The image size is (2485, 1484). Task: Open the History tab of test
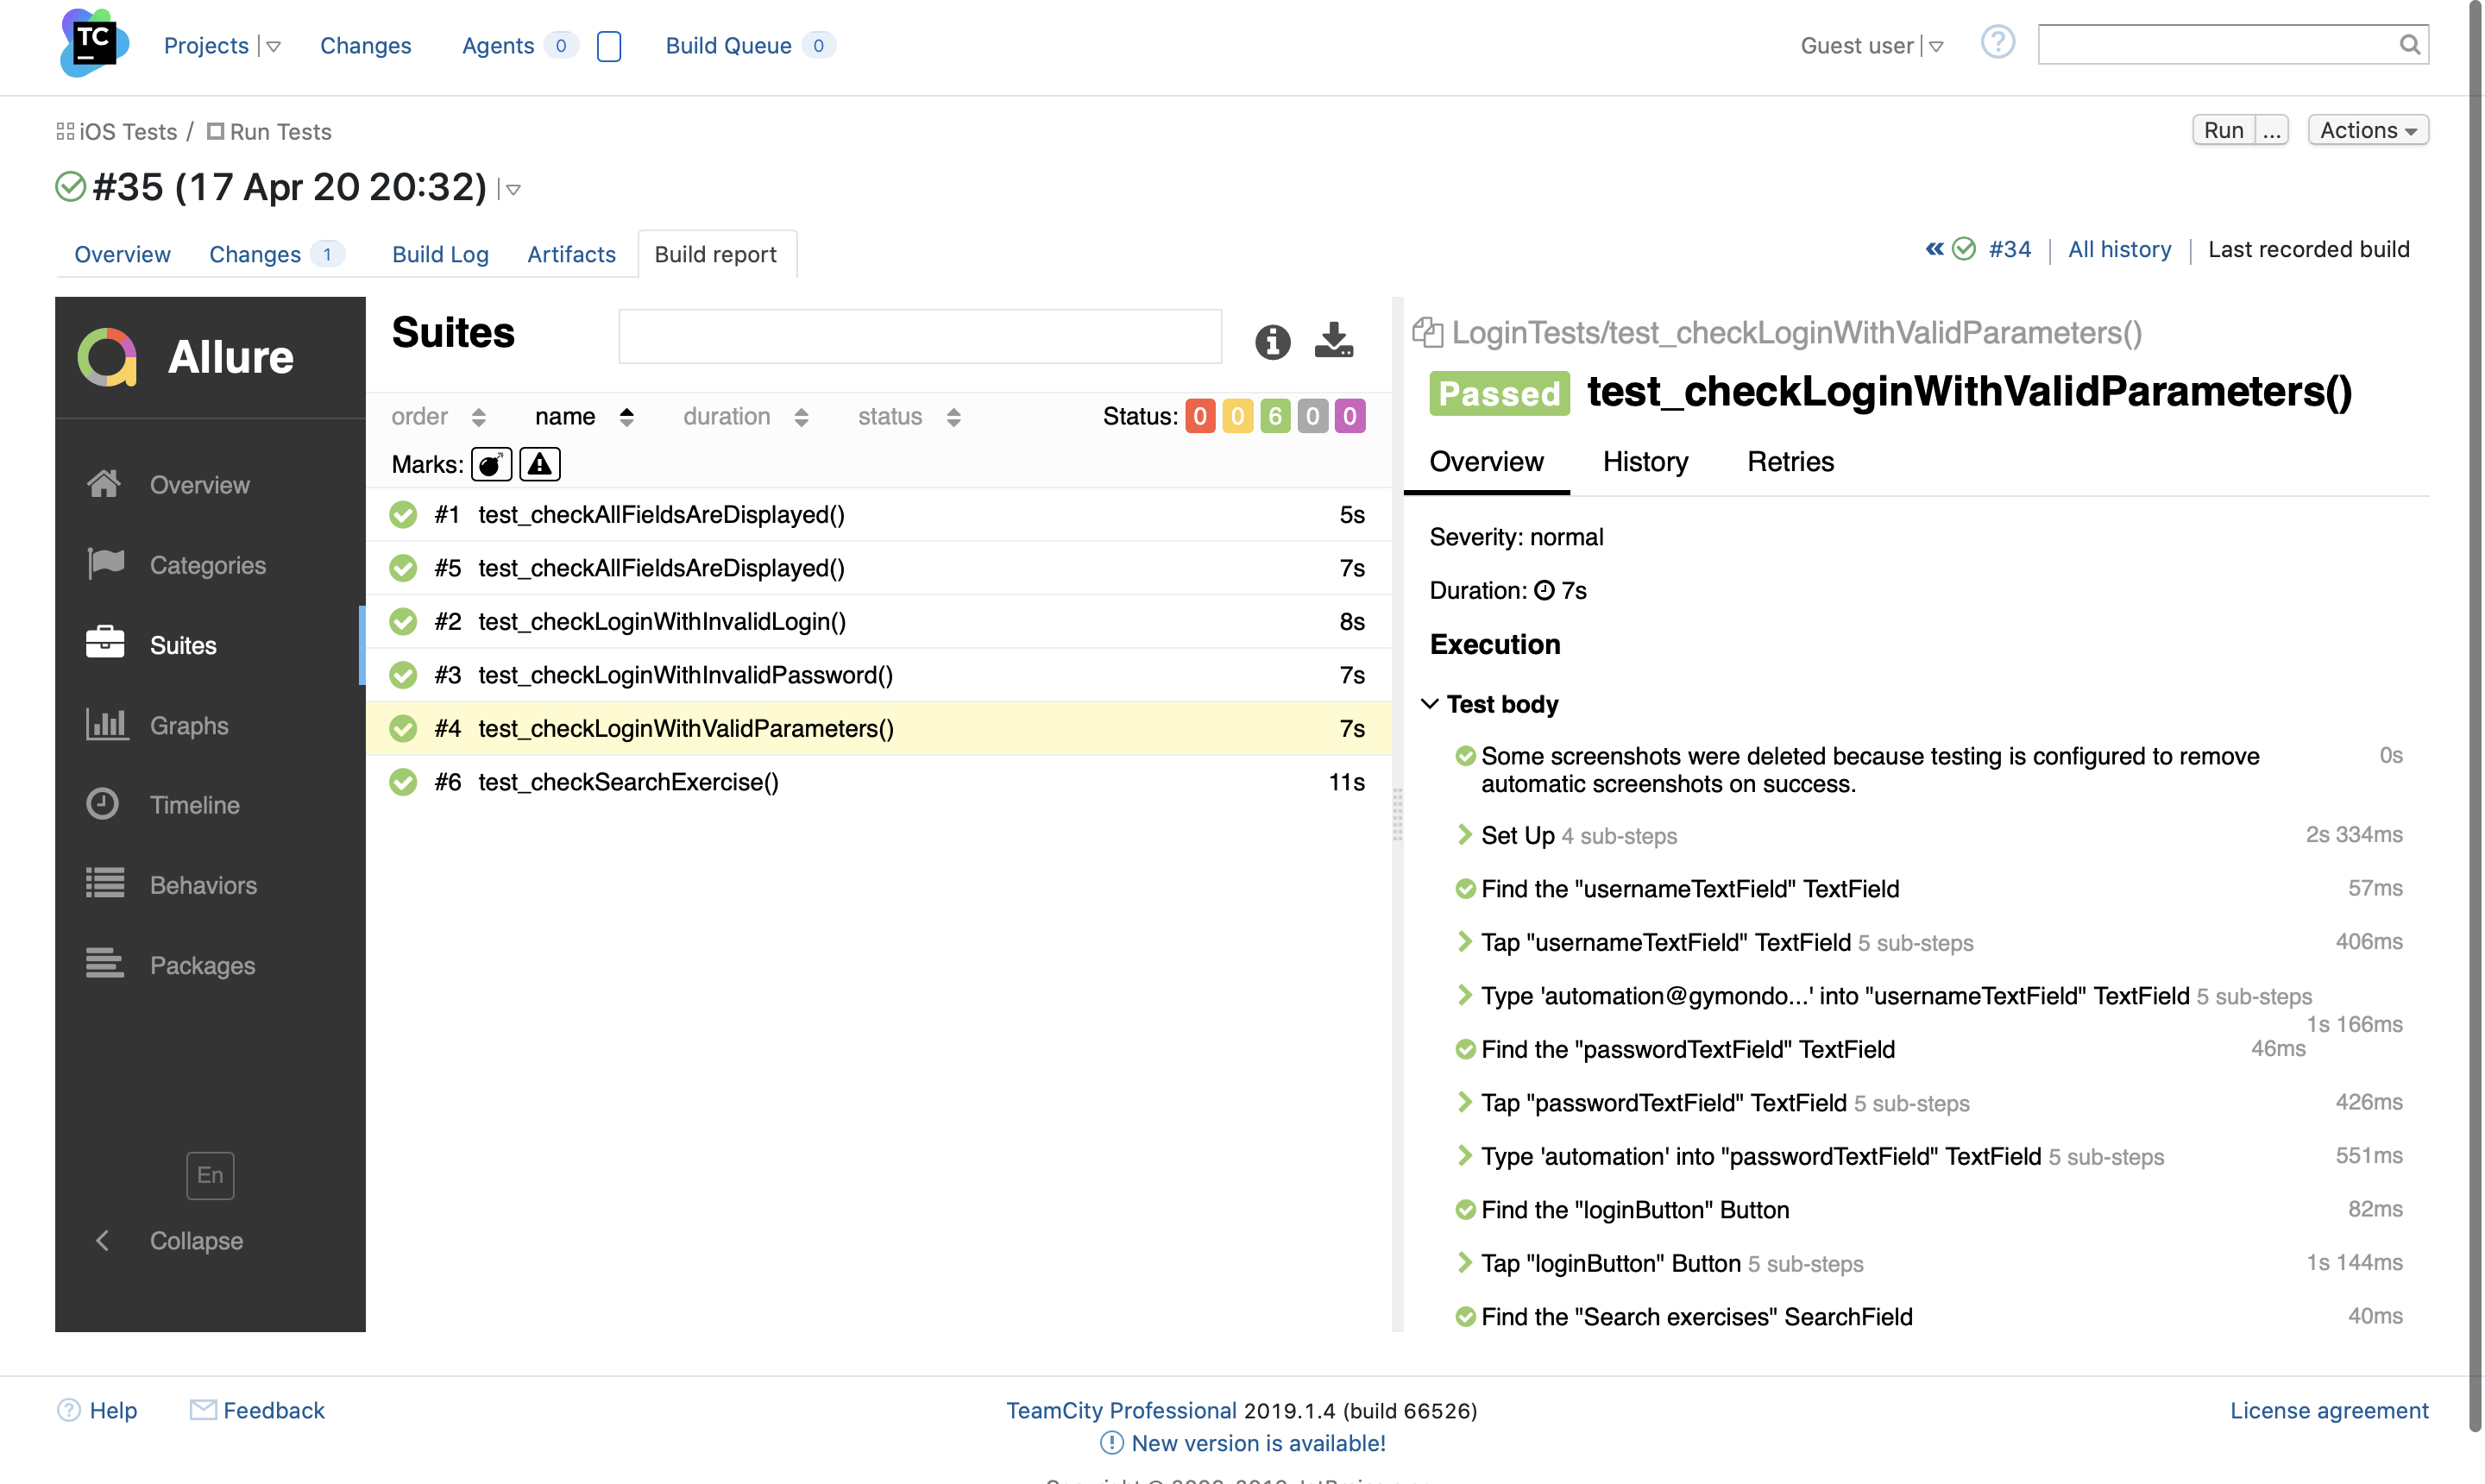1645,461
